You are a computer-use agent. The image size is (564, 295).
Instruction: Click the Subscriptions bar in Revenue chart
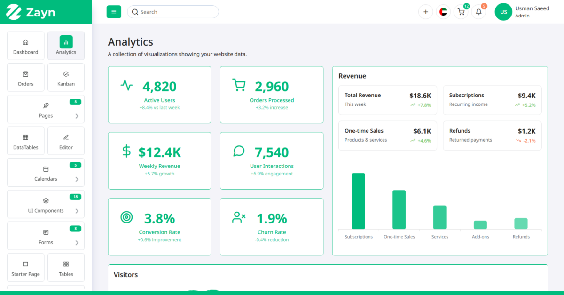(x=359, y=201)
